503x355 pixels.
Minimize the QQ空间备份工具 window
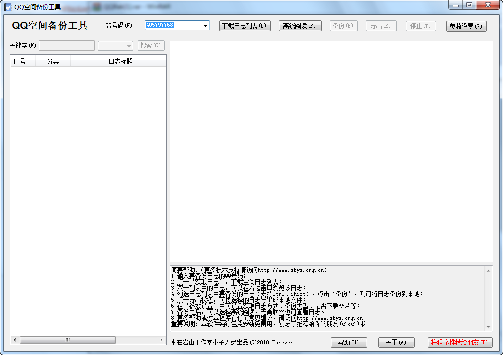(x=455, y=5)
